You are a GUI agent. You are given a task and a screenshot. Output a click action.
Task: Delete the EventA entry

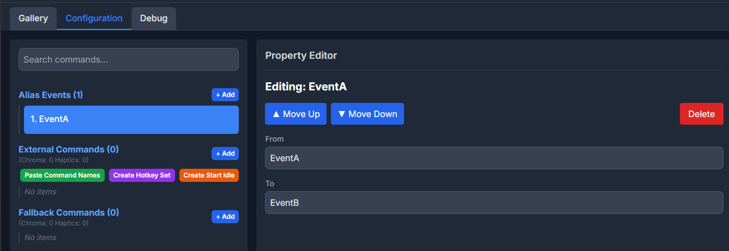point(701,114)
